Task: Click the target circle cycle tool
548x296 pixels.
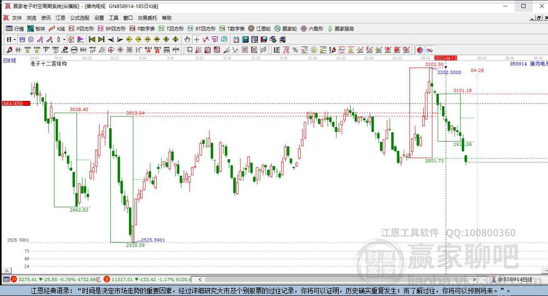Action: coord(110,50)
